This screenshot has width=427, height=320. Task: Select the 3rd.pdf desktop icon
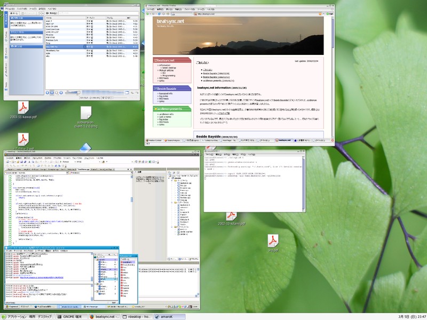(x=273, y=240)
